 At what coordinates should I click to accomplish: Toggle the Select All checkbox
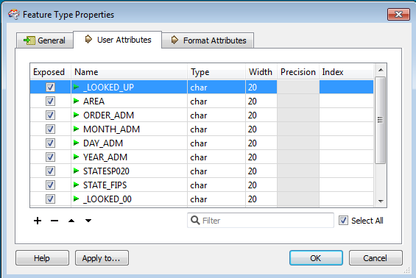click(343, 220)
